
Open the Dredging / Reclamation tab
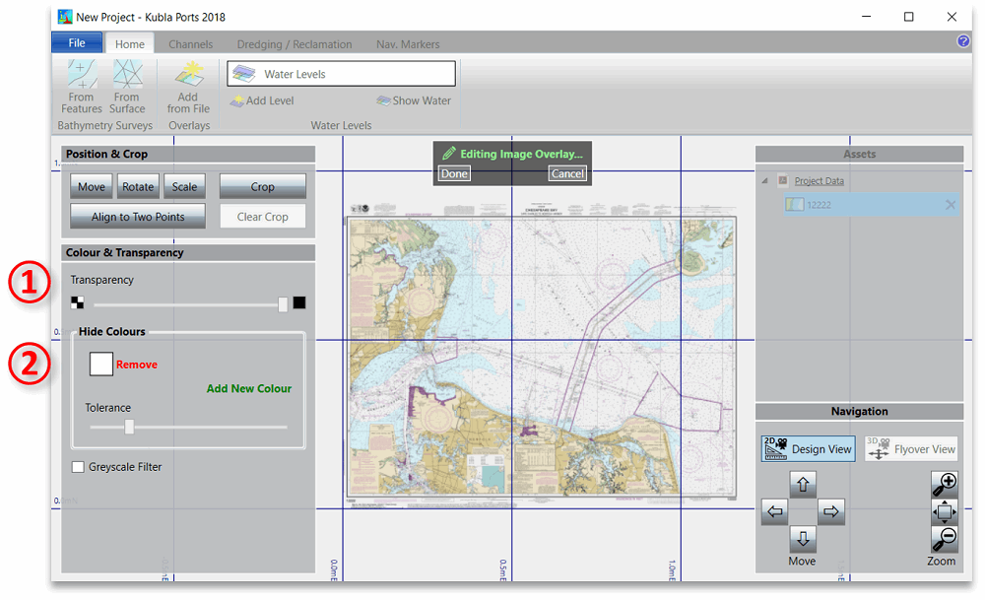pyautogui.click(x=295, y=44)
